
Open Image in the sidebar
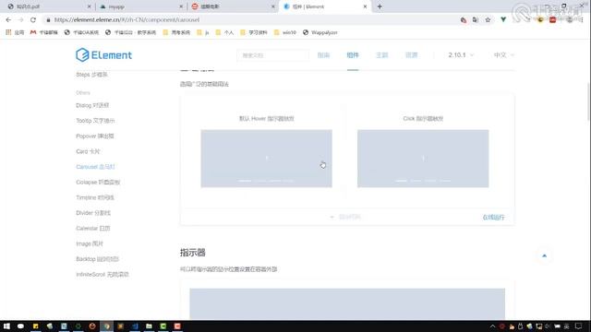coord(90,243)
